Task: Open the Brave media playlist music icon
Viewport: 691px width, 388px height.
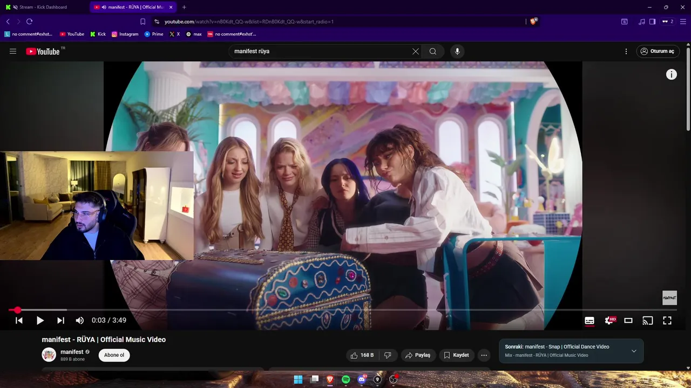Action: tap(641, 22)
